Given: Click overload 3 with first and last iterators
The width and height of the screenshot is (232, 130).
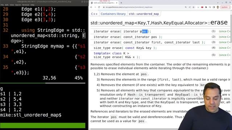Looking at the screenshot, I should [x=149, y=42].
